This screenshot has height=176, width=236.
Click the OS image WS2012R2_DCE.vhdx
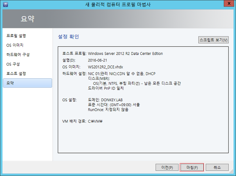[105, 67]
